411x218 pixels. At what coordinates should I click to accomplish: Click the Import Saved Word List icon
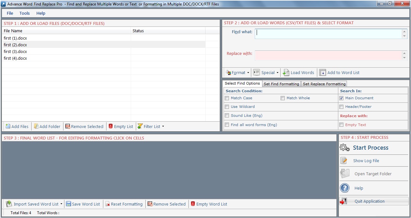point(9,204)
